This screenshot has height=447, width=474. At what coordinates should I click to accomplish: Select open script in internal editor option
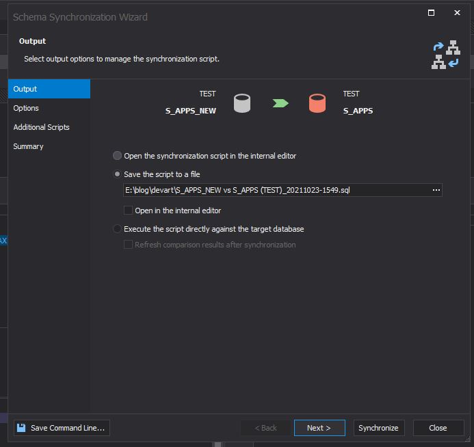point(118,156)
